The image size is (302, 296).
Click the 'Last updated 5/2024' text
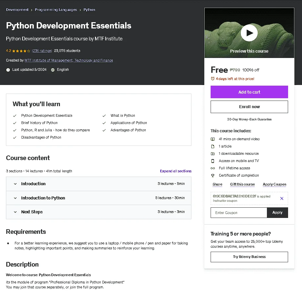click(x=29, y=69)
